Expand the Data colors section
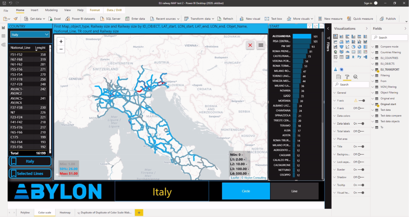The width and height of the screenshot is (409, 217). coord(343,116)
